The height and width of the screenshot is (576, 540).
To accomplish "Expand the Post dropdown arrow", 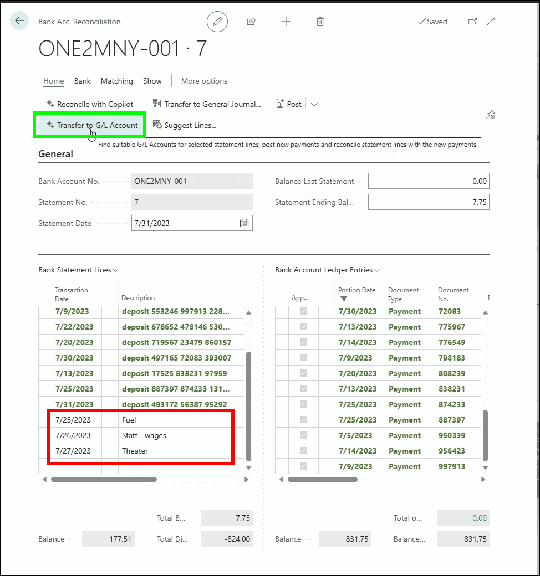I will (314, 104).
